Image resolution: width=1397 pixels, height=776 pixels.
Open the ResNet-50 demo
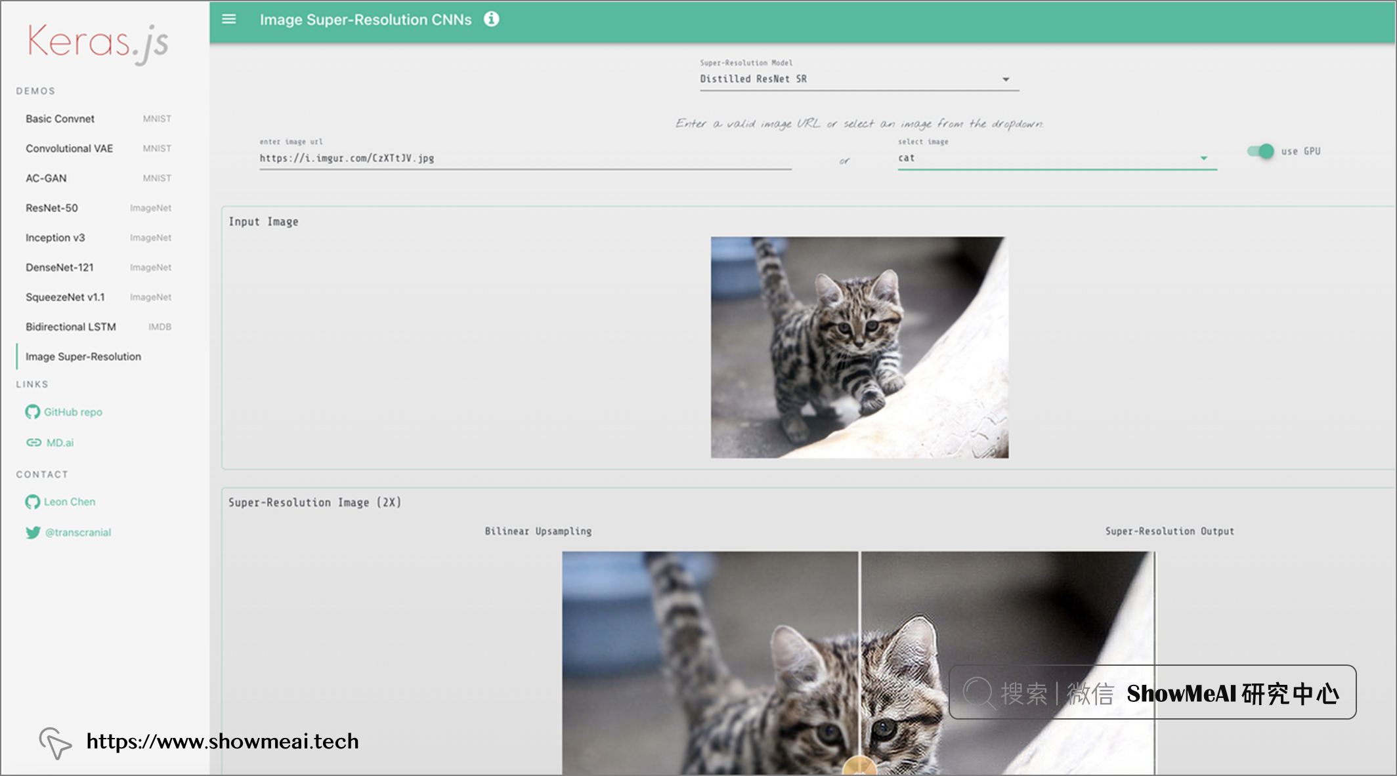(x=98, y=208)
